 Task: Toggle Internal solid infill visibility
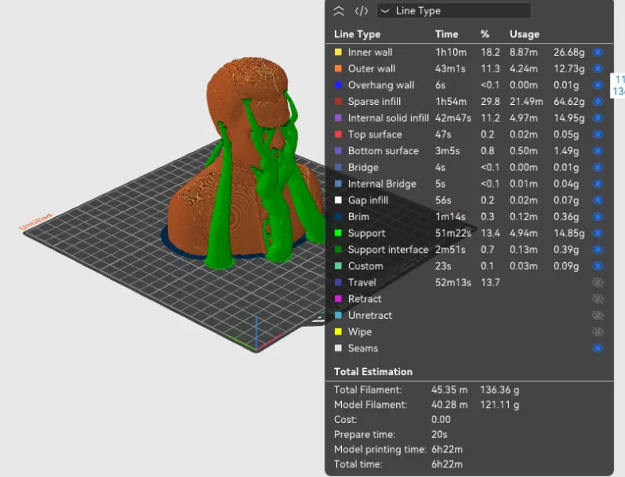pyautogui.click(x=598, y=118)
